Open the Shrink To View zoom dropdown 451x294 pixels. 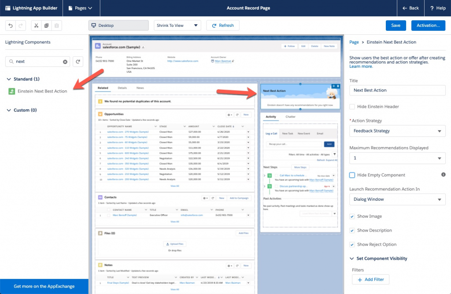(177, 26)
